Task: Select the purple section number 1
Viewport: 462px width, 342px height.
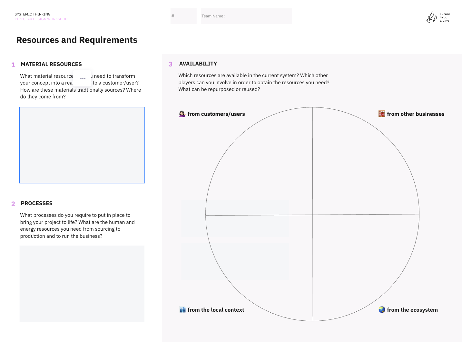Action: tap(13, 65)
